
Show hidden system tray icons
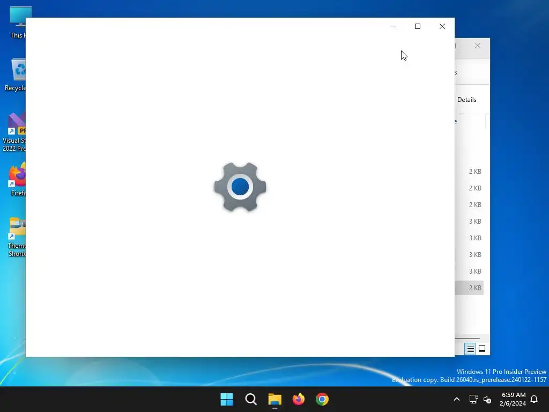[x=457, y=399]
